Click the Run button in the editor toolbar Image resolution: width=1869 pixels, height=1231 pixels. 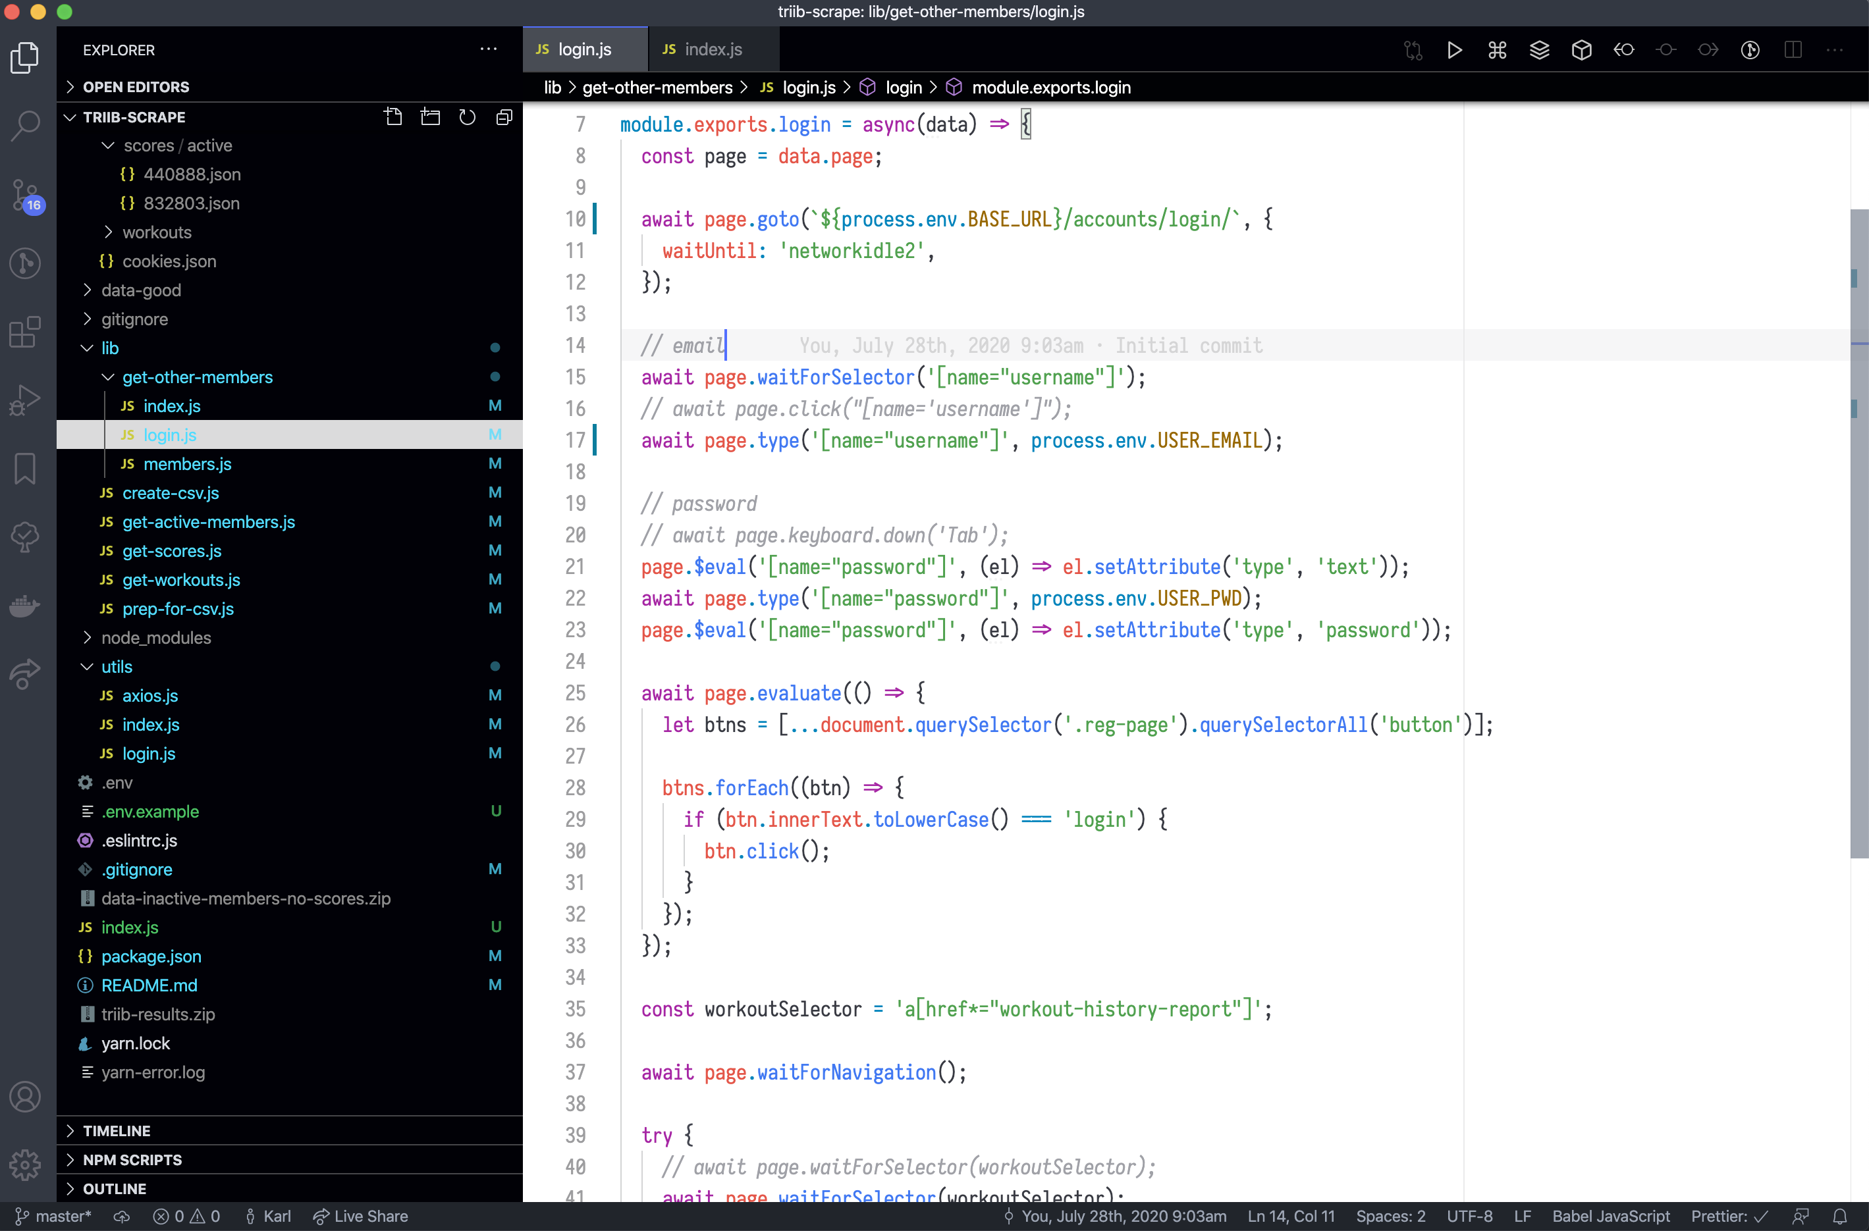pyautogui.click(x=1454, y=49)
